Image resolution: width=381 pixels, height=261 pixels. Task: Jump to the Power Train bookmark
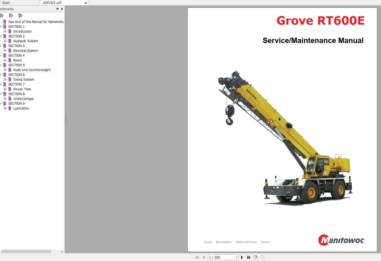tap(22, 89)
